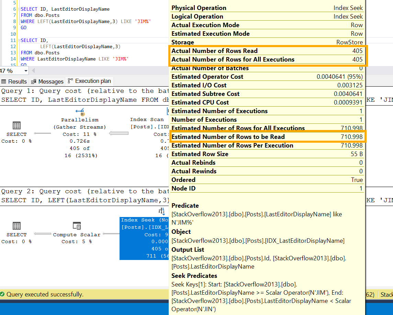
Task: Click the 'Estimated Operator Cost' row
Action: tap(267, 77)
